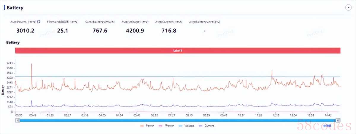356x134 pixels.
Task: Hide the Voltage series via legend
Action: tap(186, 126)
